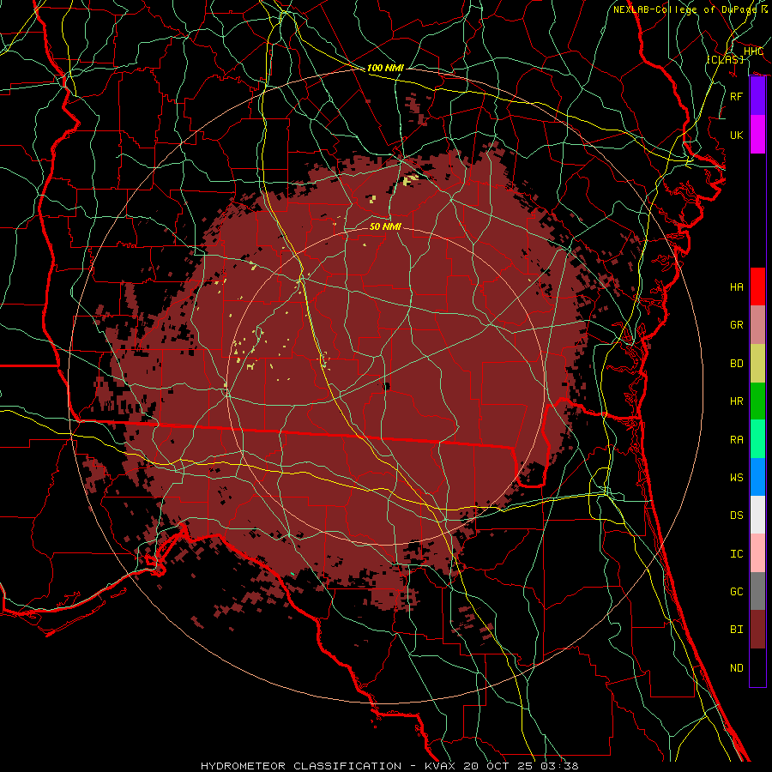This screenshot has width=772, height=772.
Task: Click the WS legend label text
Action: pyautogui.click(x=737, y=478)
